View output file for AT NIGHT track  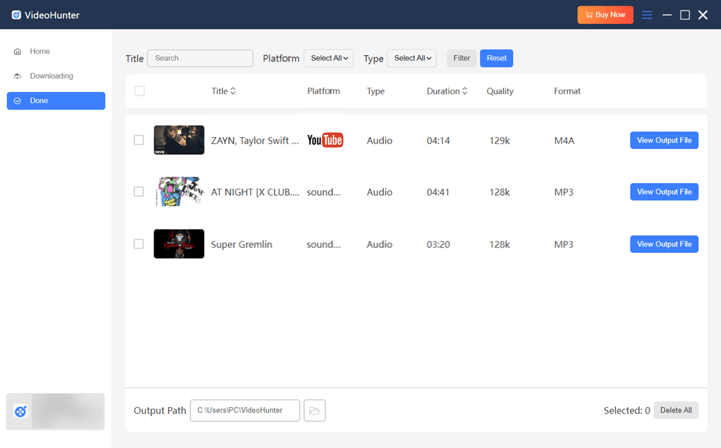tap(664, 192)
